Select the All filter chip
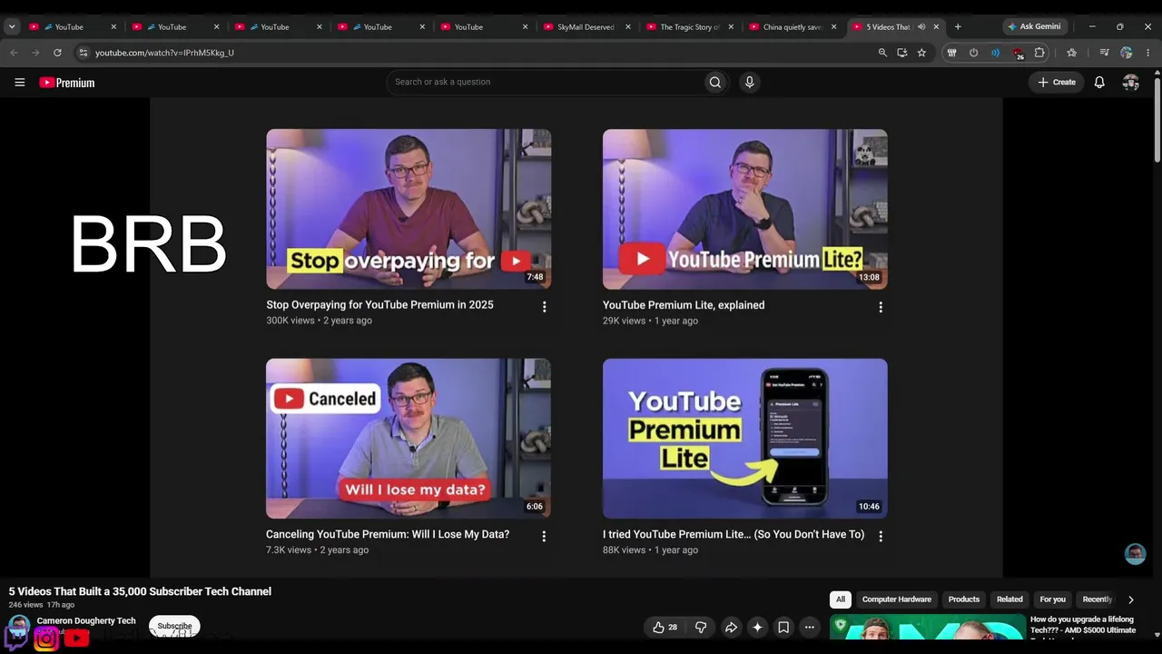 point(841,599)
